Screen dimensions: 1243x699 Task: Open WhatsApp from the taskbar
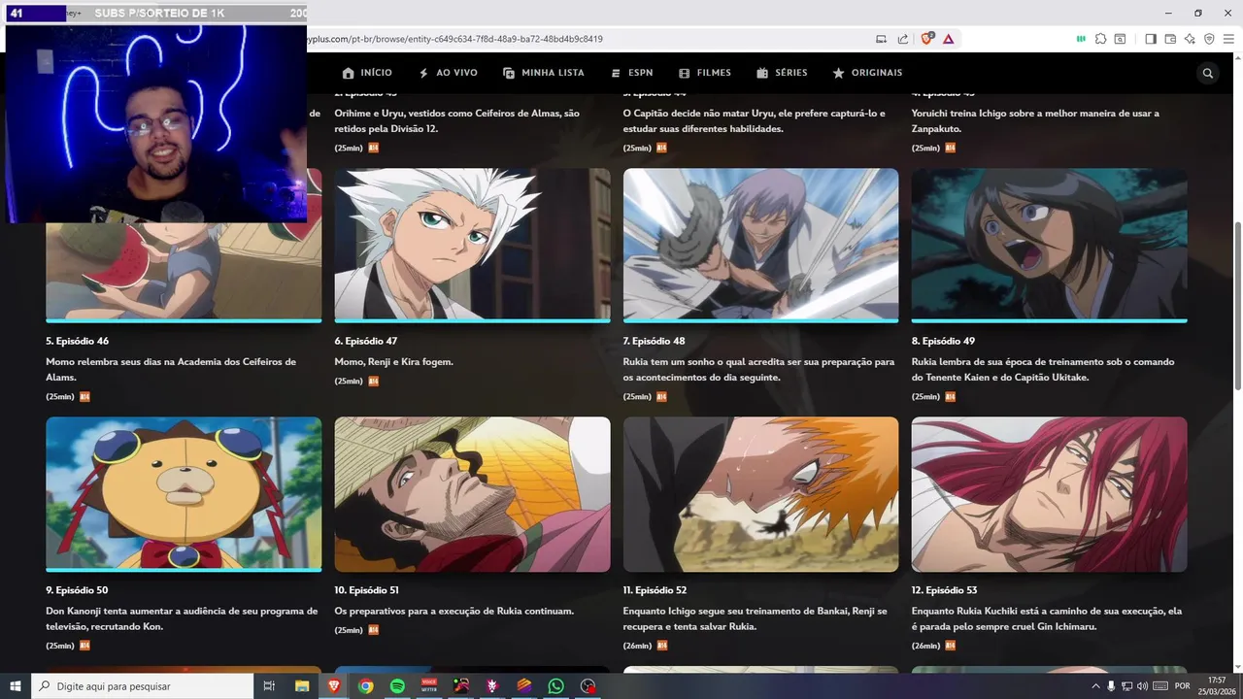click(x=555, y=686)
